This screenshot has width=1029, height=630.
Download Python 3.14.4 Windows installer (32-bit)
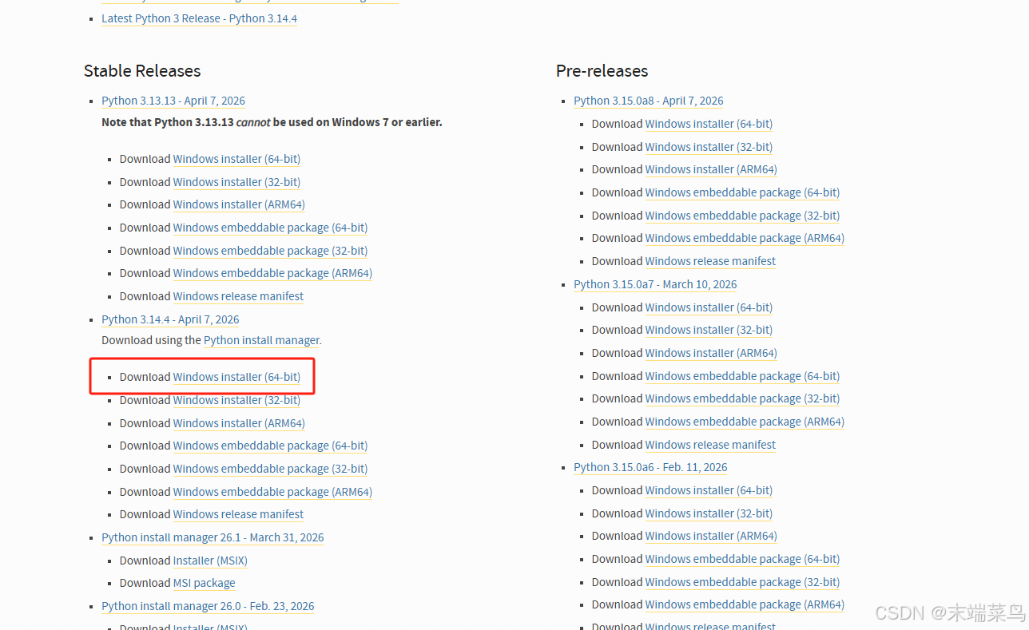pos(236,400)
